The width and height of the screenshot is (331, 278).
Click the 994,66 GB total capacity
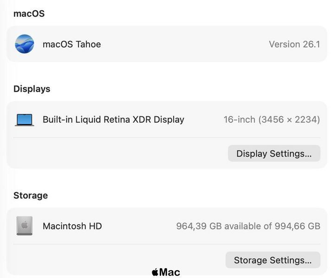(x=297, y=226)
